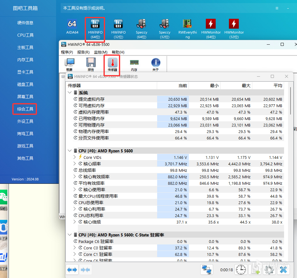Select 内存工具 in the sidebar
The height and width of the screenshot is (278, 297).
point(25,60)
